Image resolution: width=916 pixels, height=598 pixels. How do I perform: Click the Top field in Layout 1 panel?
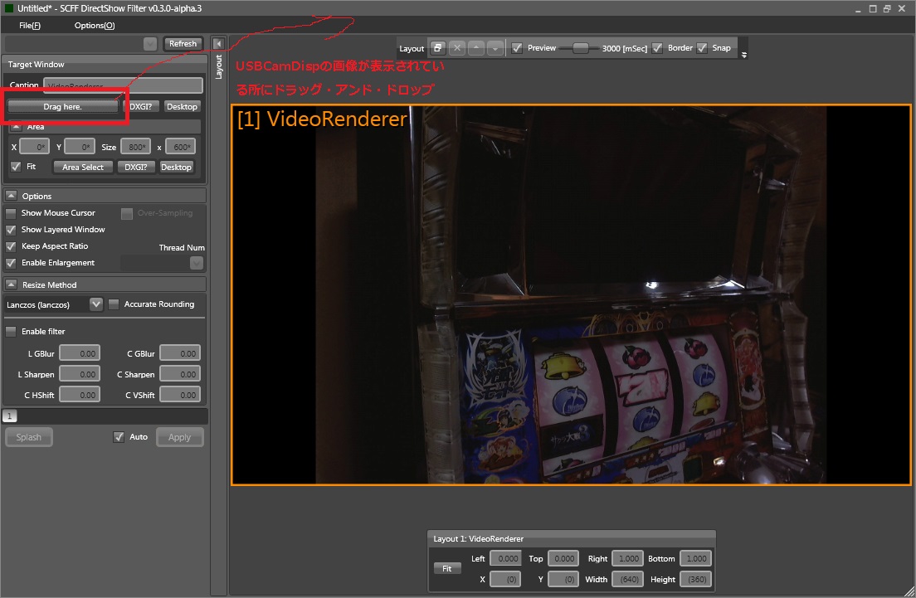(x=563, y=559)
